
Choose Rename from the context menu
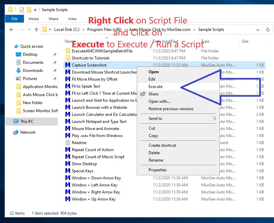pos(178,160)
